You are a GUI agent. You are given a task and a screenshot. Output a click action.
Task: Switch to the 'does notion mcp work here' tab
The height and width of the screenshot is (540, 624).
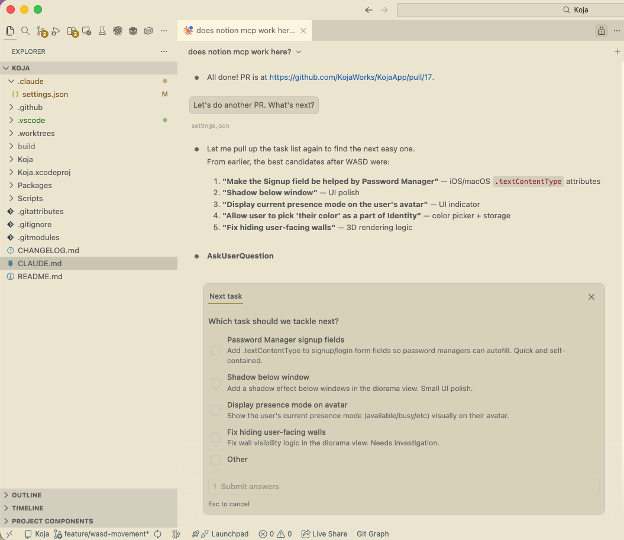pos(244,31)
